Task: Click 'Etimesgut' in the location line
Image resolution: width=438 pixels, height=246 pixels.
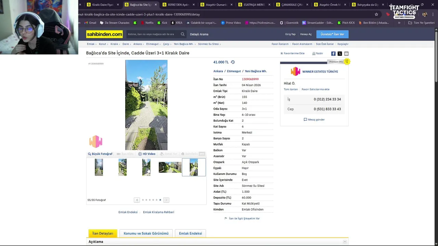Action: [x=234, y=71]
